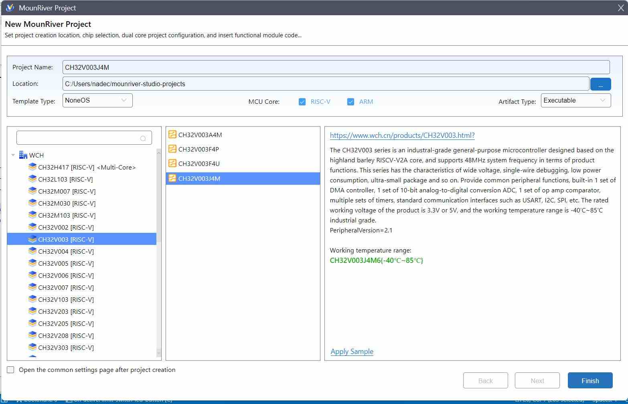Click the Finish button
Image resolution: width=628 pixels, height=404 pixels.
tap(590, 380)
